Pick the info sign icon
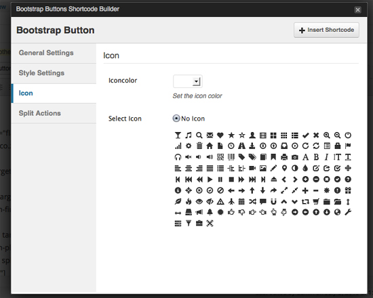 pos(178,190)
